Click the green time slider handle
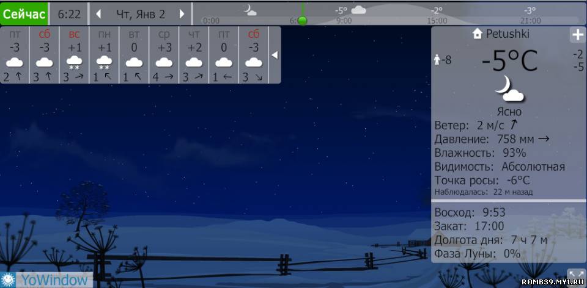The width and height of the screenshot is (587, 288). tap(302, 20)
